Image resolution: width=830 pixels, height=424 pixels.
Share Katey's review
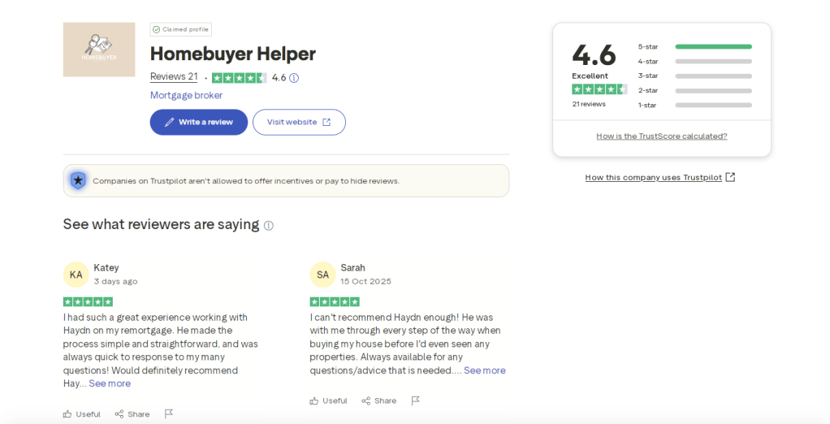(132, 414)
